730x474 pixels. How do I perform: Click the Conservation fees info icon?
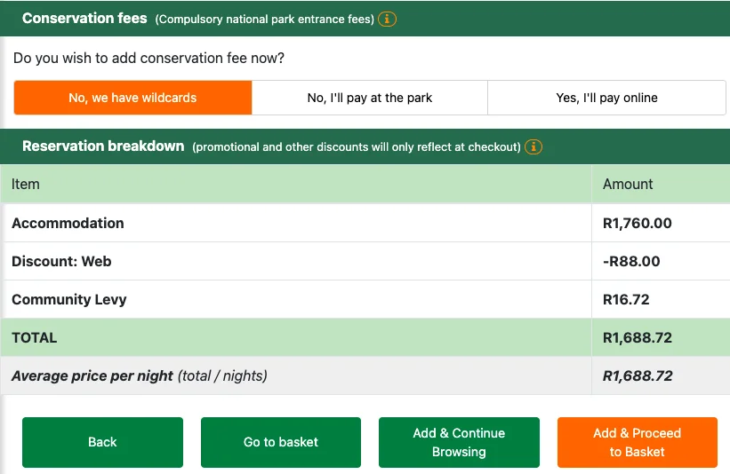tap(387, 19)
